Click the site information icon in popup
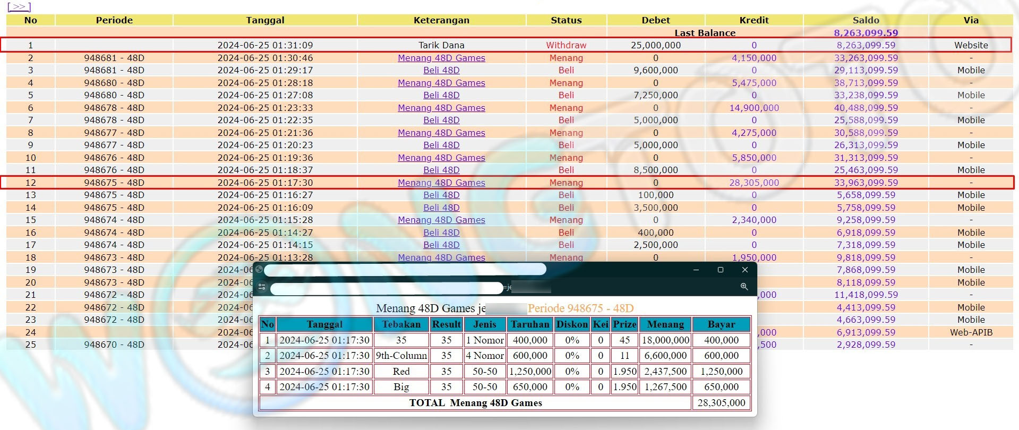 [262, 287]
